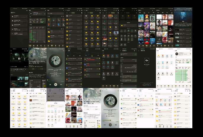Tap the highlighted bottom nav tab on dark overview
Viewport: 203px width, 137px height.
coord(30,46)
